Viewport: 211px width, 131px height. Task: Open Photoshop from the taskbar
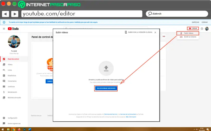click(x=24, y=129)
